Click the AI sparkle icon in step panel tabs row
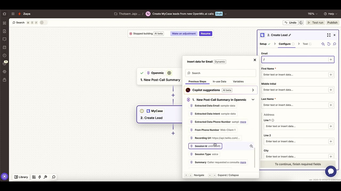Viewport: 341px width, 191px height. point(323,44)
